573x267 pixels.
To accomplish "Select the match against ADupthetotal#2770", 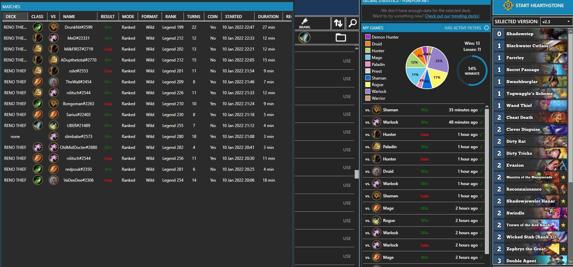I will 147,60.
